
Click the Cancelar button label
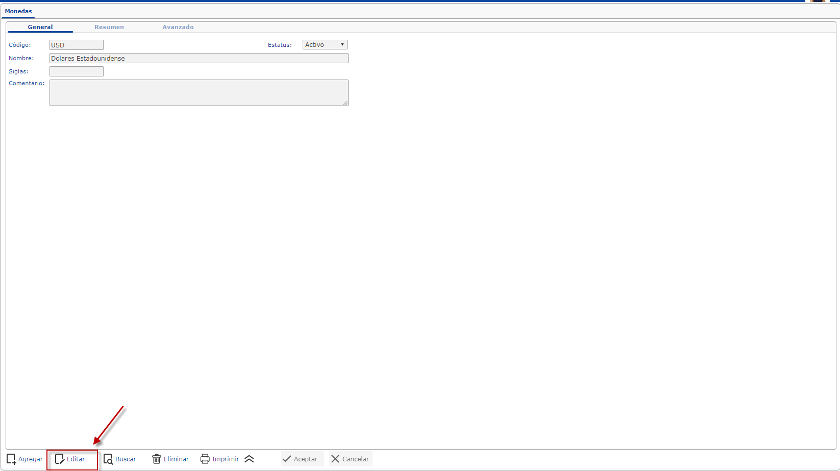click(356, 459)
